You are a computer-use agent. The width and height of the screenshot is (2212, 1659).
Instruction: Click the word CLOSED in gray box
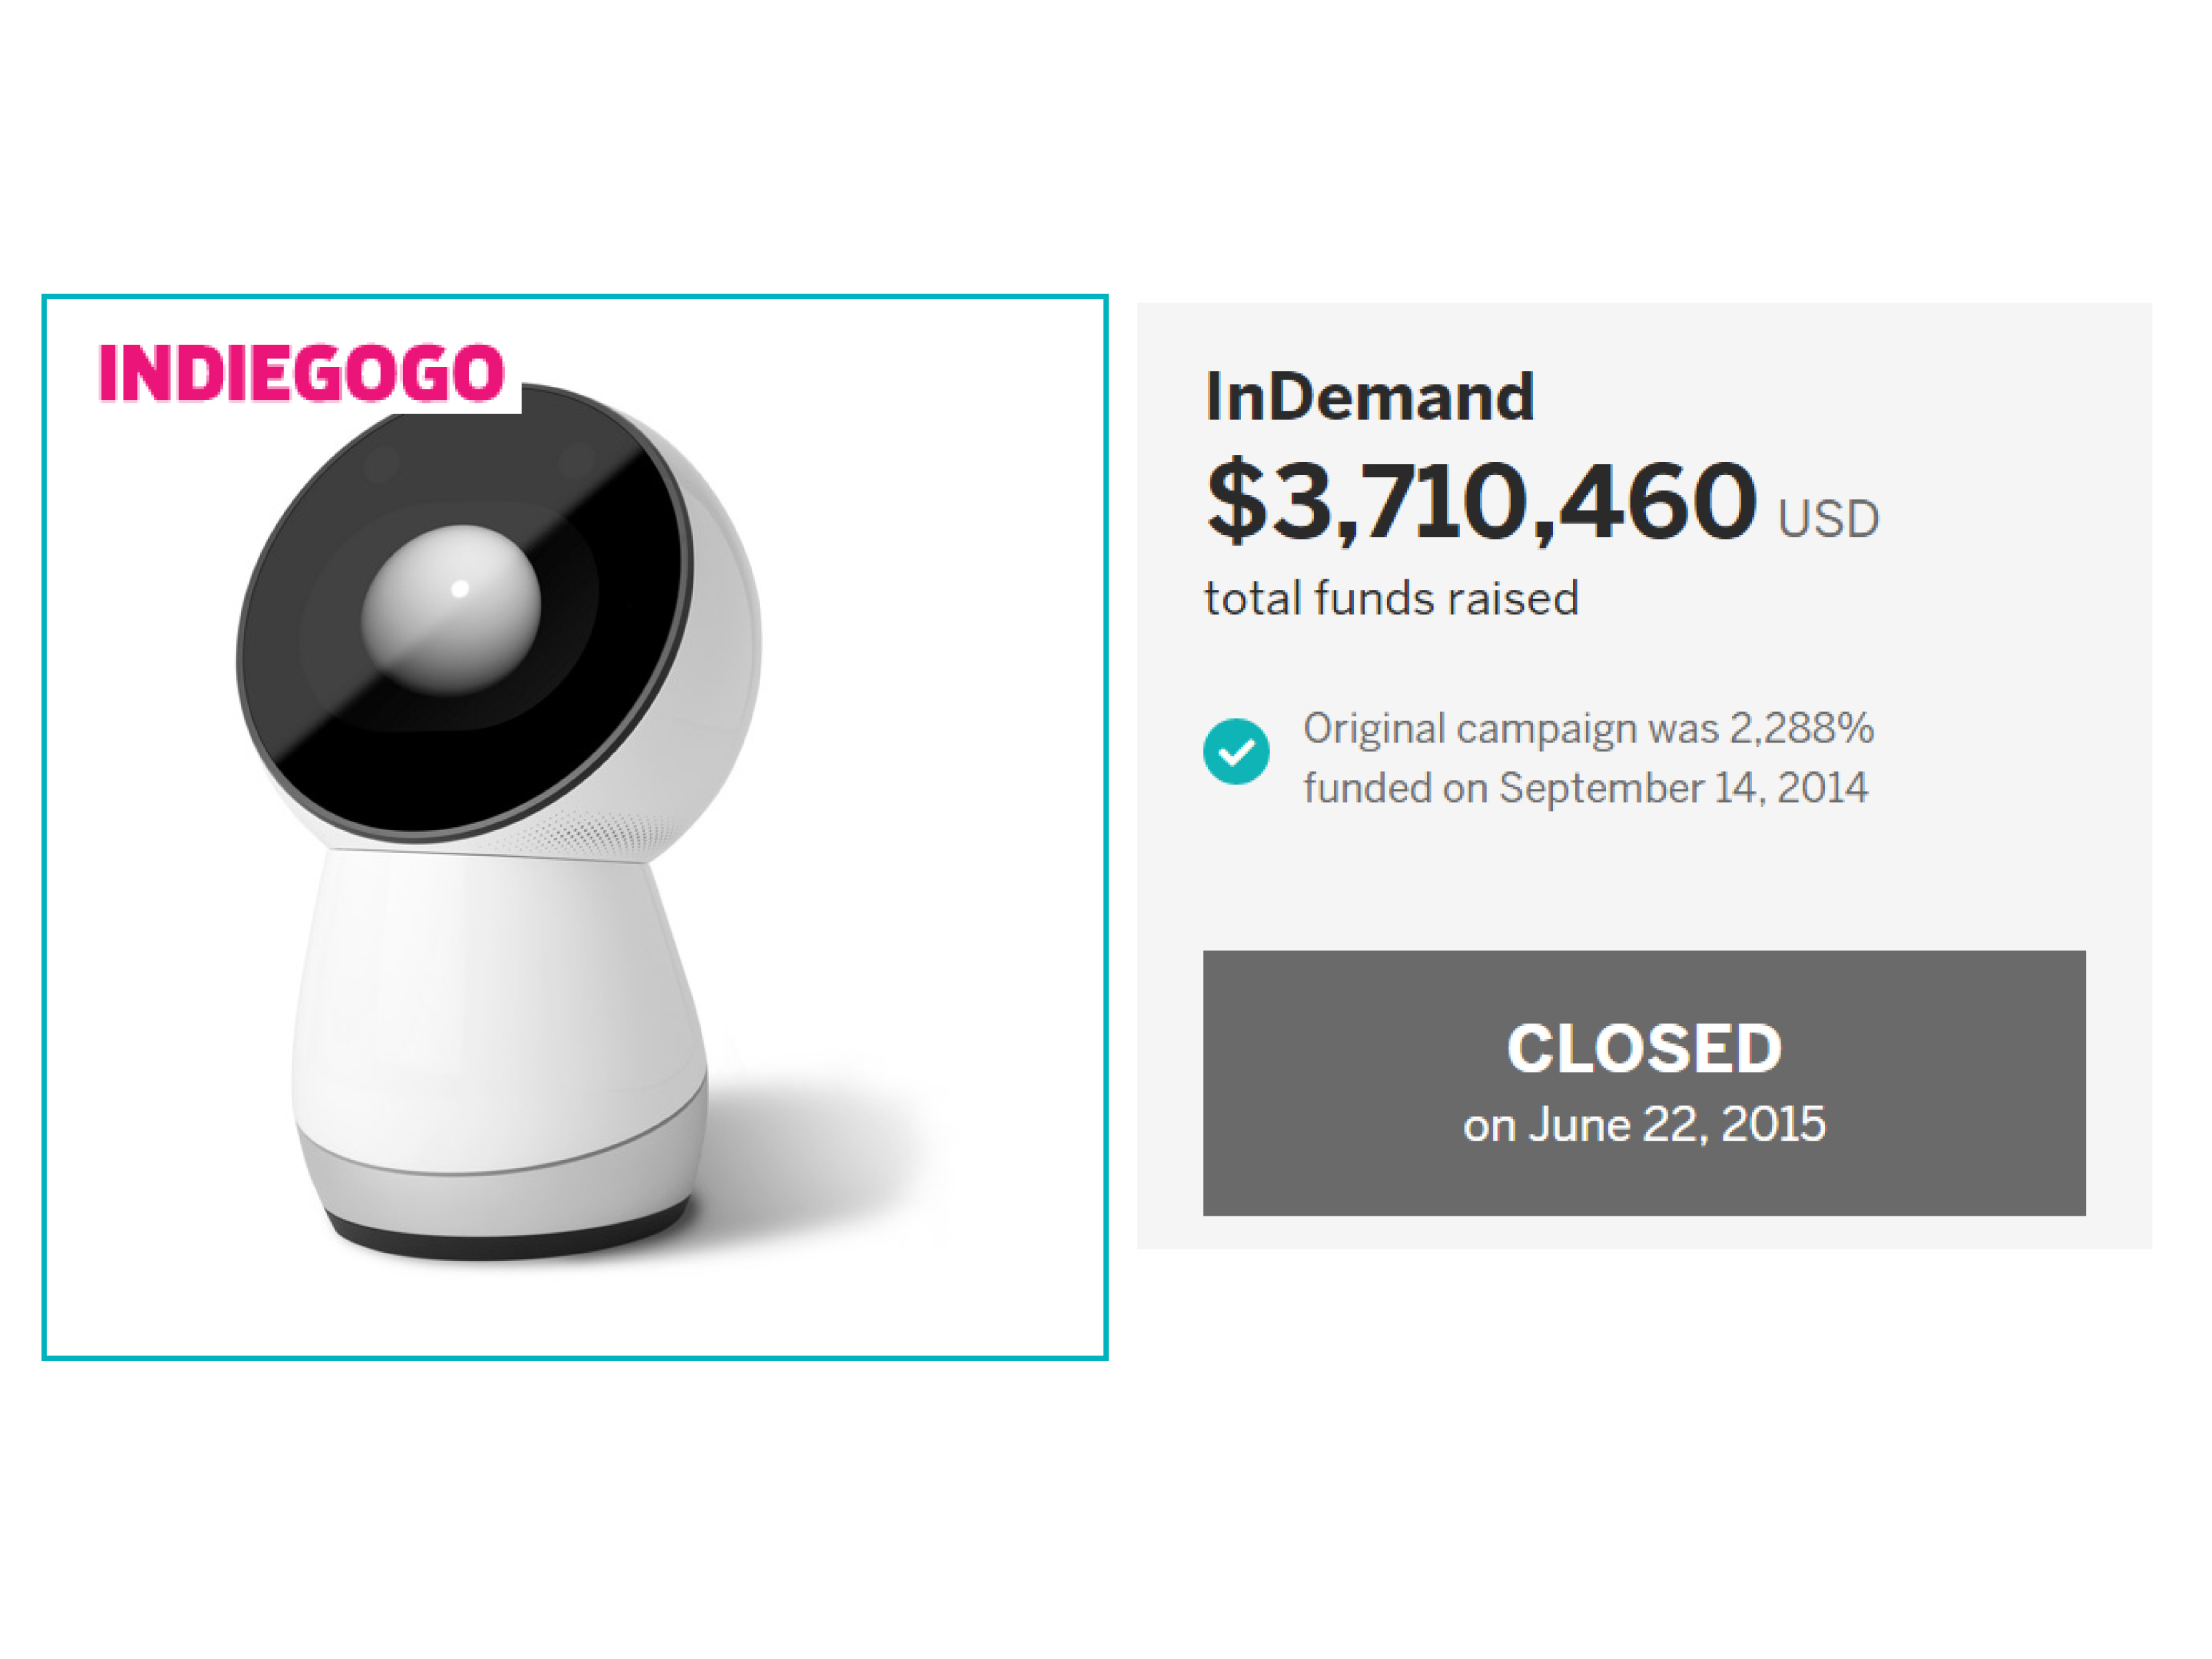1644,1048
